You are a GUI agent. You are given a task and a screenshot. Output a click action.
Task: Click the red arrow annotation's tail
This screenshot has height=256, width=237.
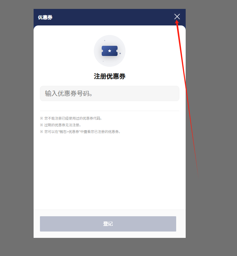click(x=198, y=177)
